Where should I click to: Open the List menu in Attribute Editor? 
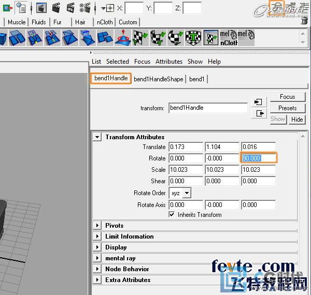96,62
